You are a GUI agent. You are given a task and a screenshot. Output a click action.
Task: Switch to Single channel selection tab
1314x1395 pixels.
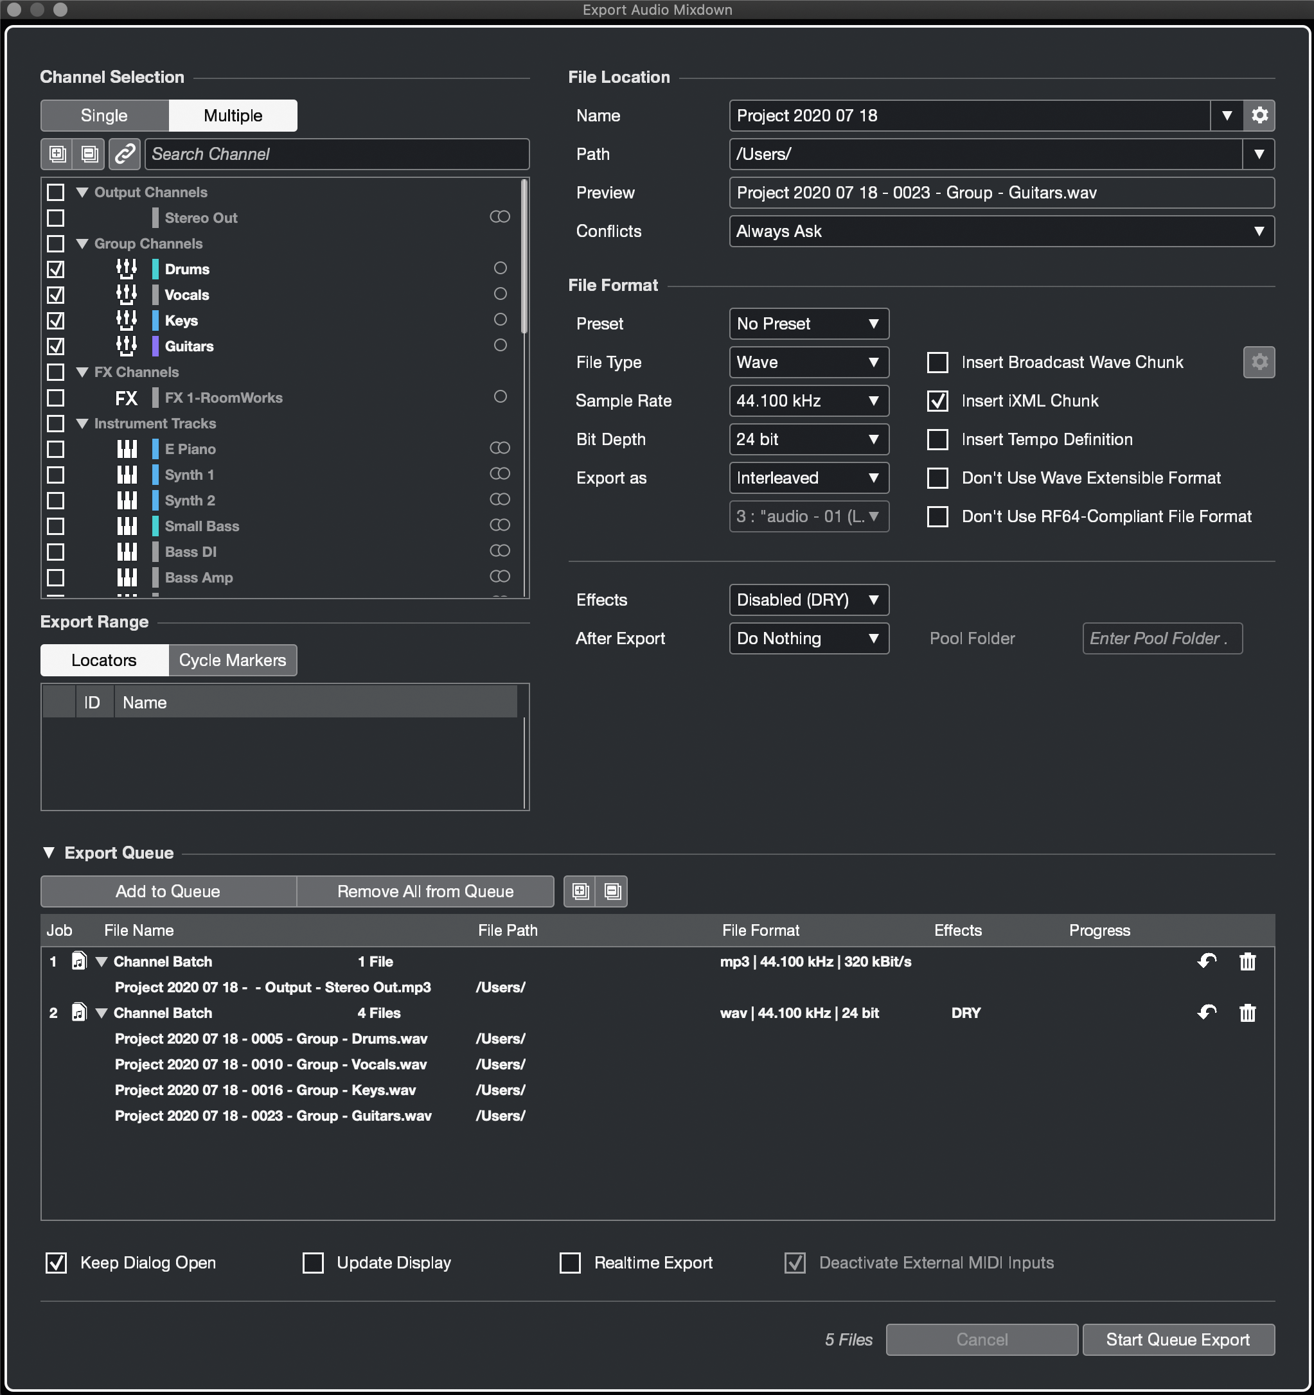pyautogui.click(x=104, y=115)
